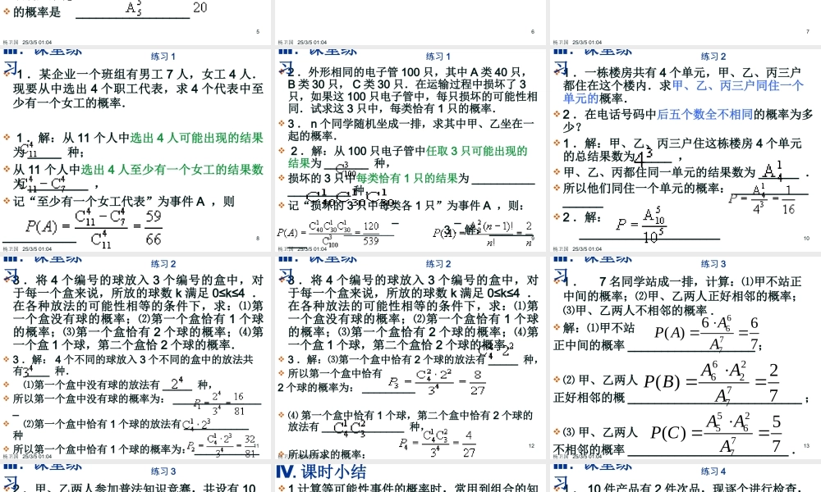Click the P(C) formula equal to 5/7

(716, 433)
